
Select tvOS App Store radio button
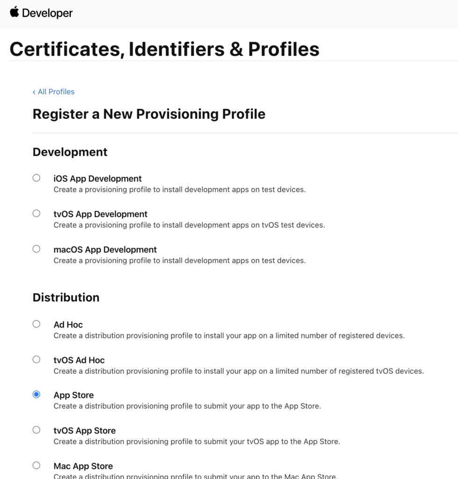click(36, 430)
